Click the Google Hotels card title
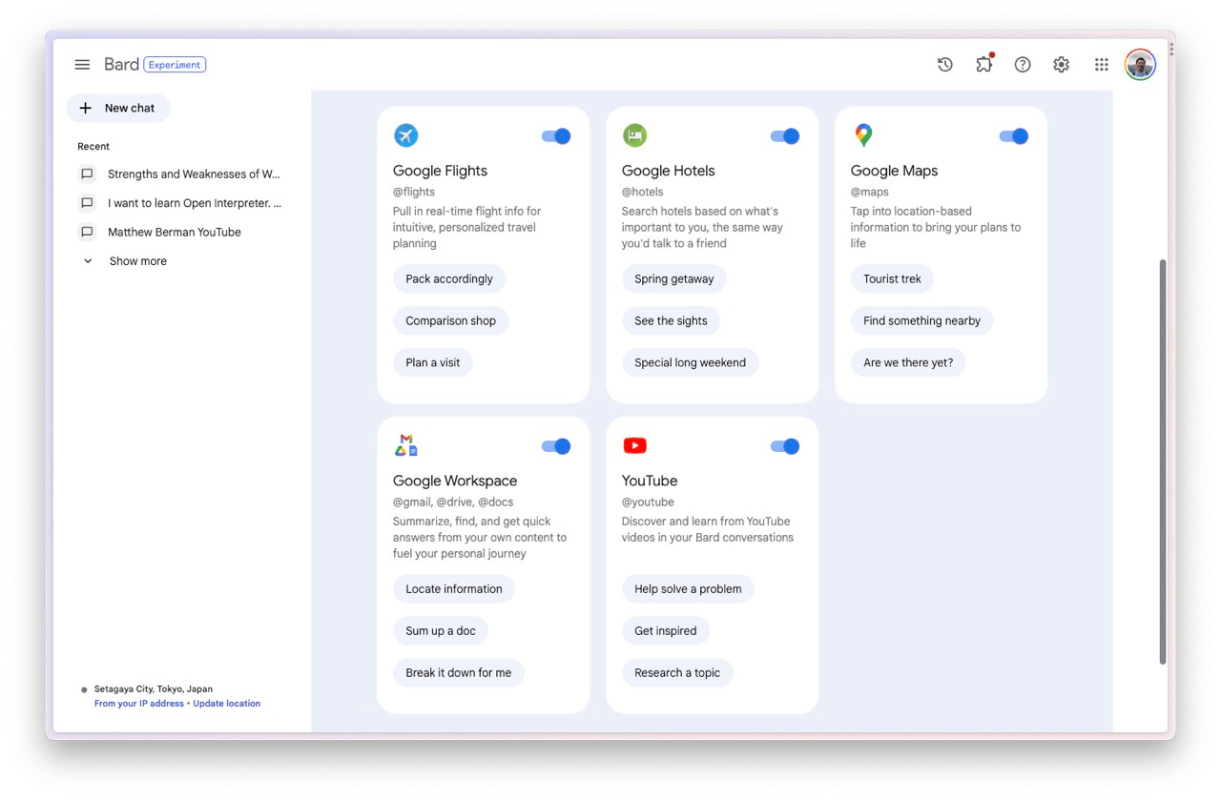This screenshot has height=800, width=1221. point(668,172)
